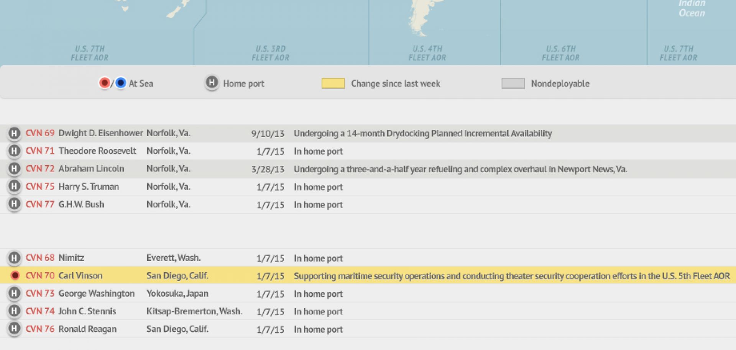Click the red At Sea legend dot
The image size is (736, 350).
click(x=104, y=83)
